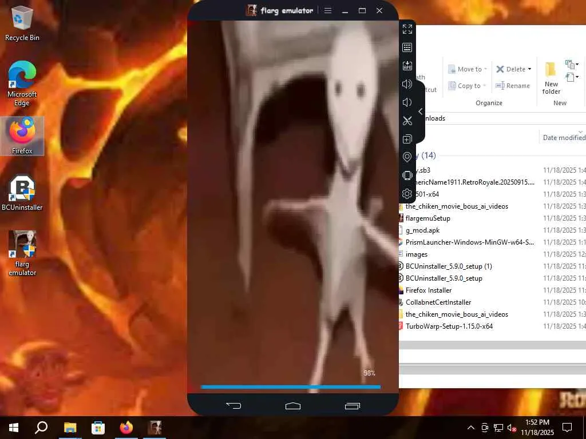Open the multi-instance plus icon in emulator sidebar
This screenshot has width=586, height=439.
(x=407, y=139)
